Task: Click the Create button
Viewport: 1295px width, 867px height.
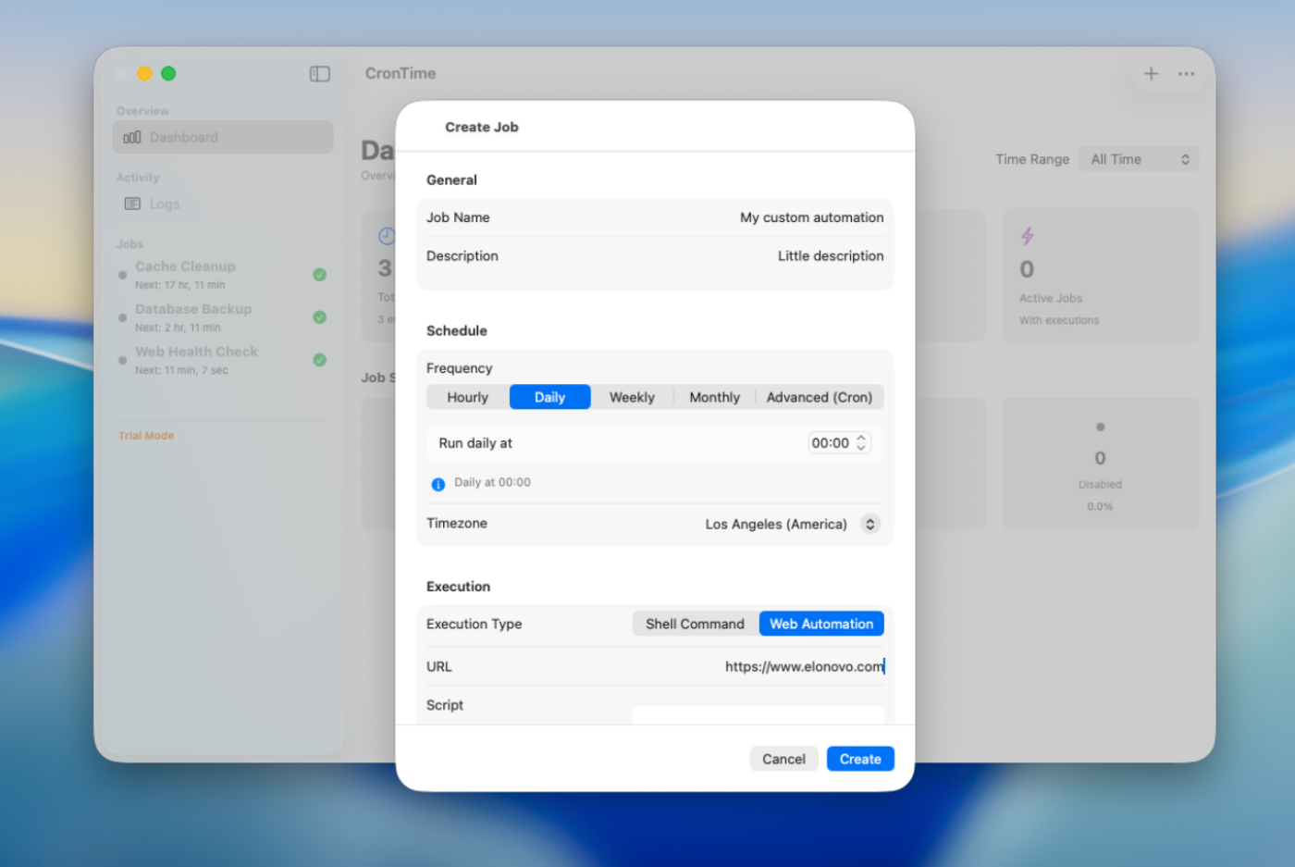Action: [x=859, y=760]
